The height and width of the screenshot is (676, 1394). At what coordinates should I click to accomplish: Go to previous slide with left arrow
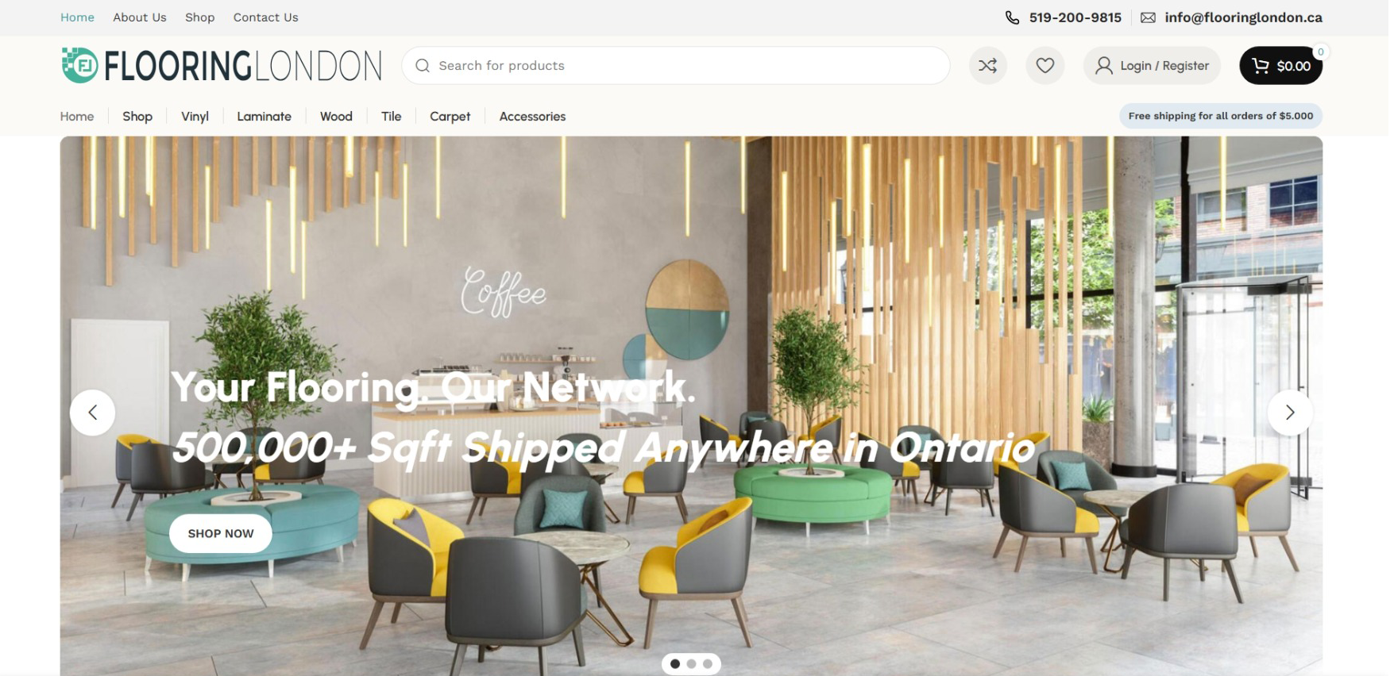92,413
